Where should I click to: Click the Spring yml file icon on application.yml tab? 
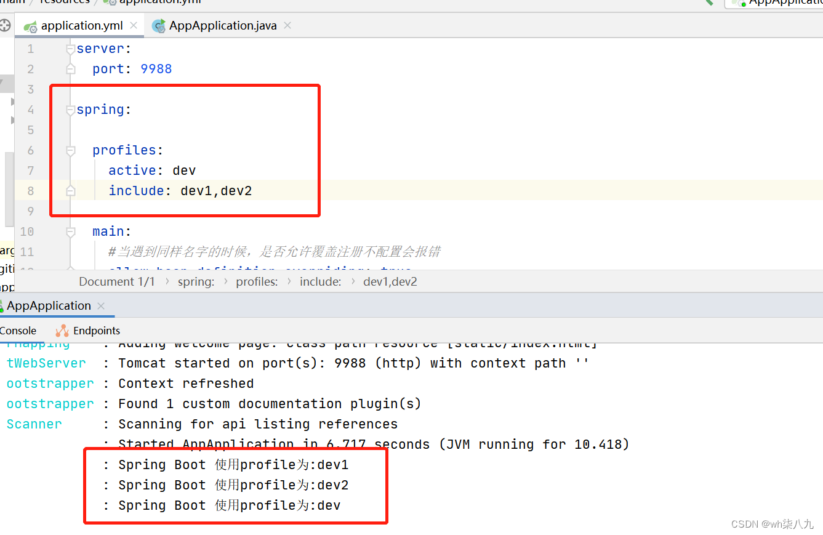(30, 26)
